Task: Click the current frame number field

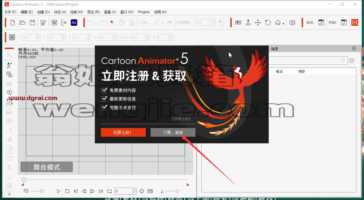Action: 123,191
